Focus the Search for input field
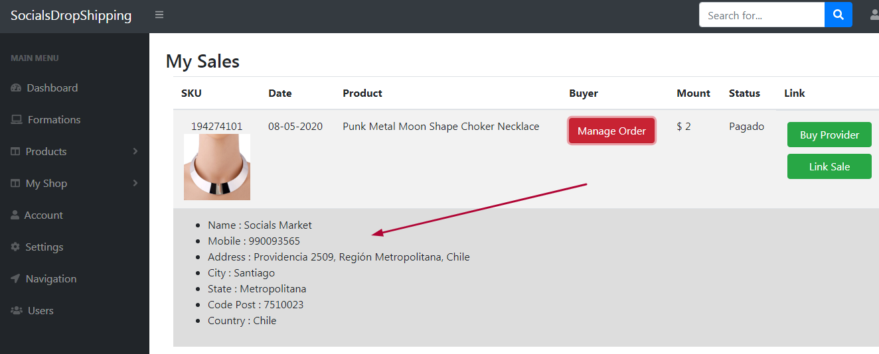Screen dimensions: 879x354 point(761,15)
